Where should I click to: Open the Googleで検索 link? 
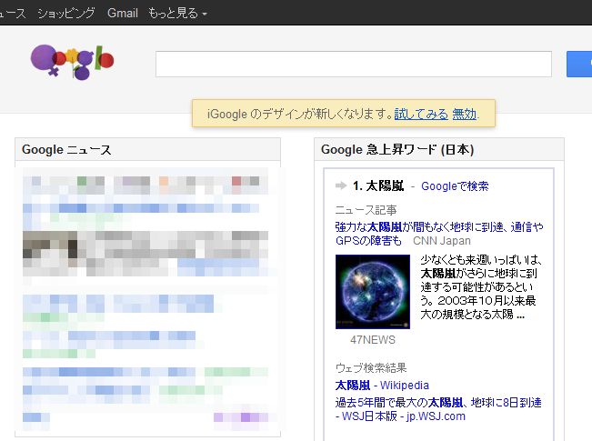click(x=455, y=186)
